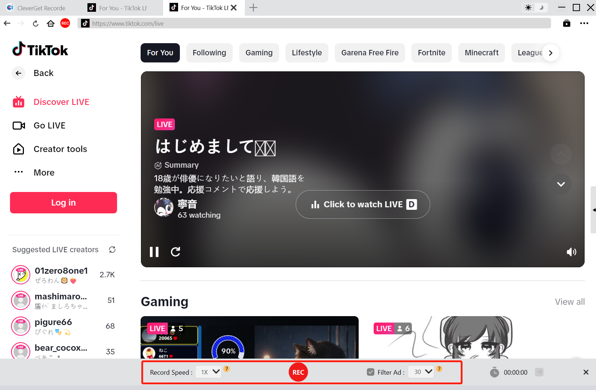Switch to the Following tab
Screen dimensions: 596x390
[209, 53]
